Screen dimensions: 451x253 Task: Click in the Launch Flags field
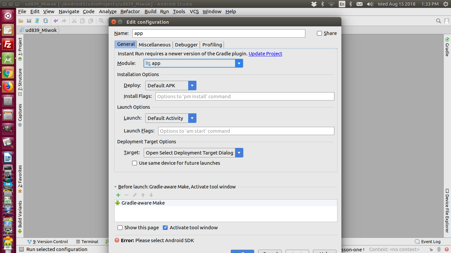246,131
